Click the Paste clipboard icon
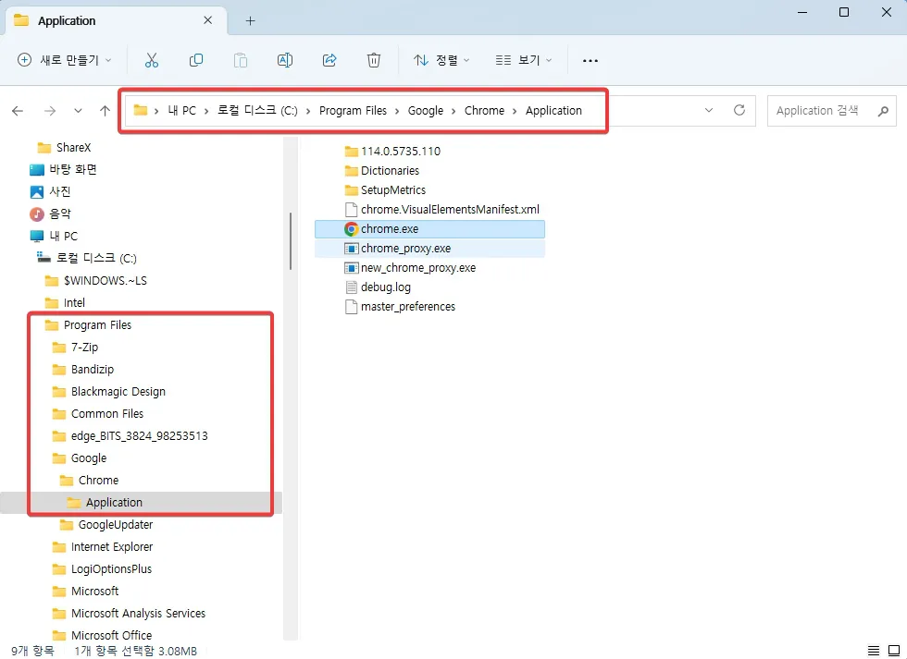 (241, 60)
